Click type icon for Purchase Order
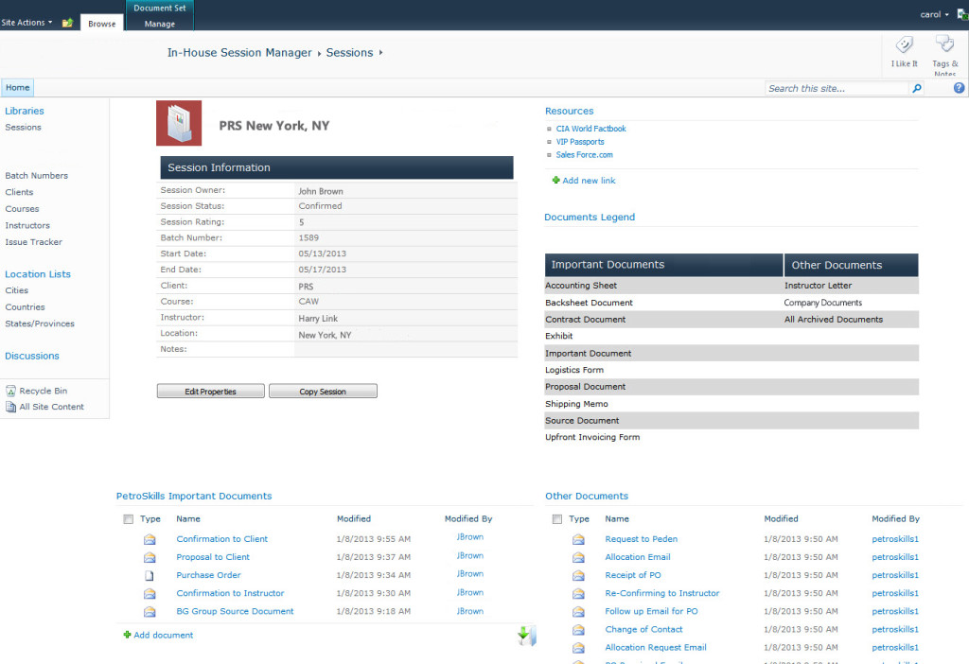This screenshot has width=969, height=664. 149,576
